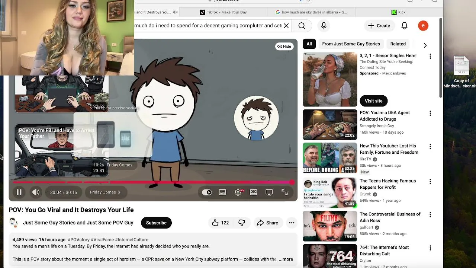Viewport: 476px width, 268px height.
Task: Dislike the video with thumbs down
Action: point(242,223)
